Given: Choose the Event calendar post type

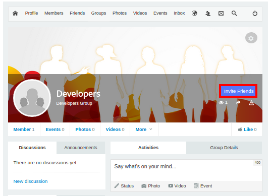Looking at the screenshot, I should pos(203,186).
